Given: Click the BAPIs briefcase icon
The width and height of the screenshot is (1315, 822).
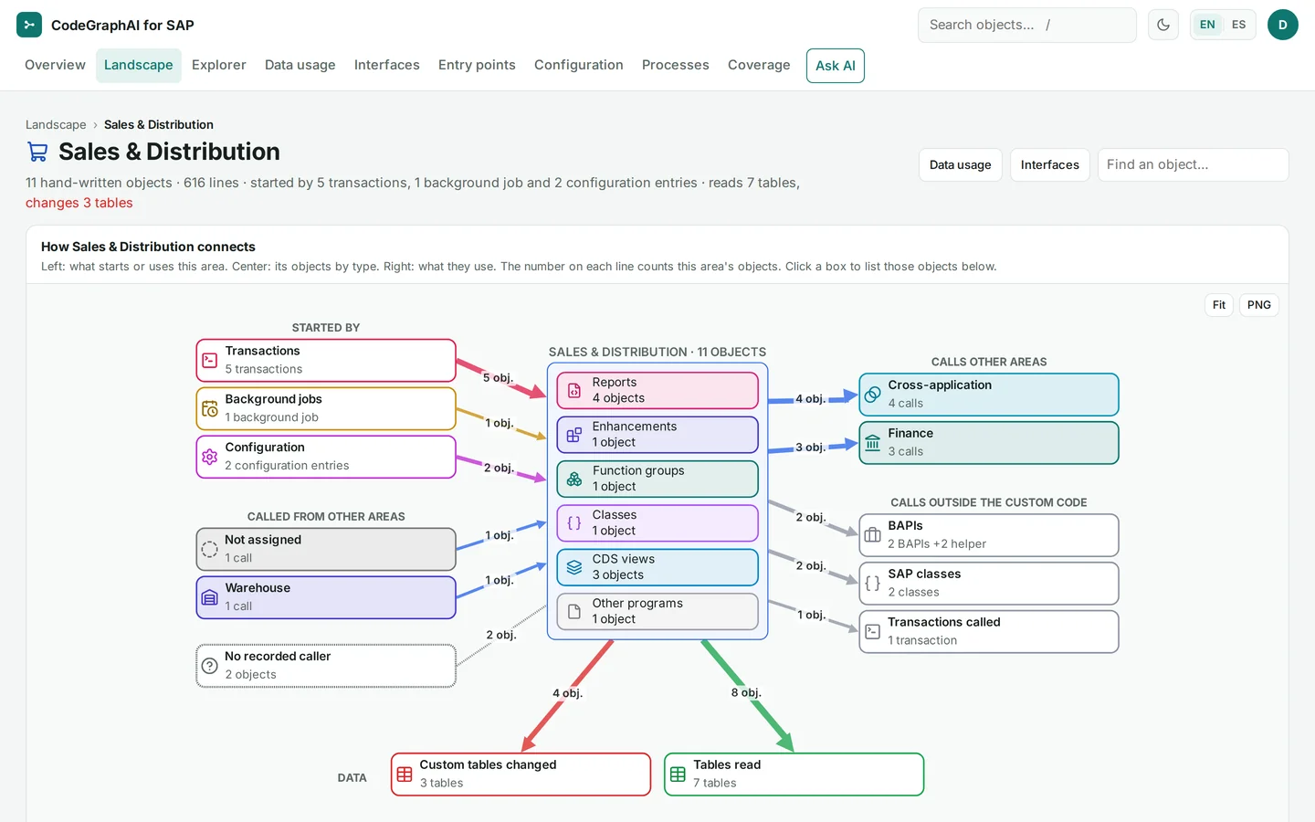Looking at the screenshot, I should 872,535.
